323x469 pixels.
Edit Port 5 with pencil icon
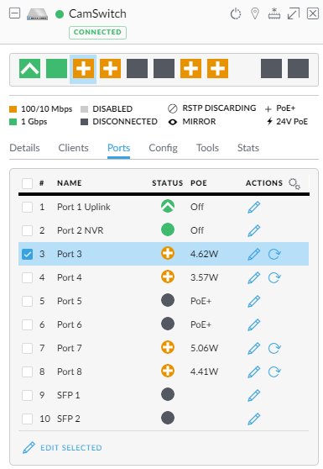pyautogui.click(x=253, y=301)
